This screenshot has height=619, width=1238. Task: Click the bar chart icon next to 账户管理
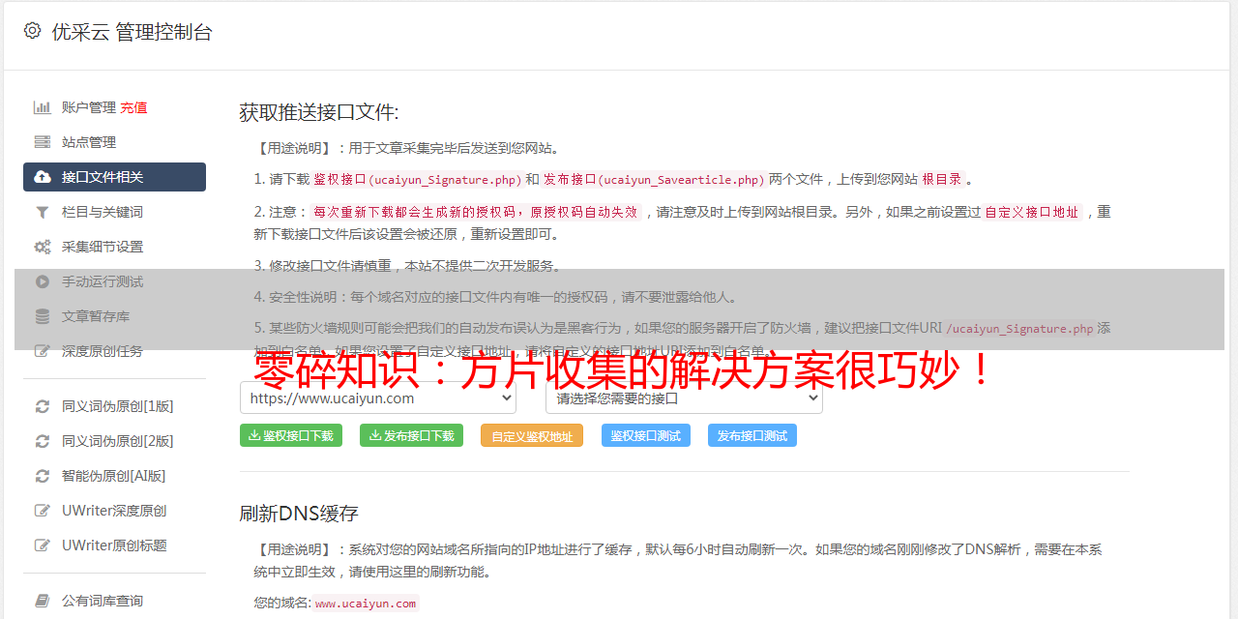tap(43, 107)
